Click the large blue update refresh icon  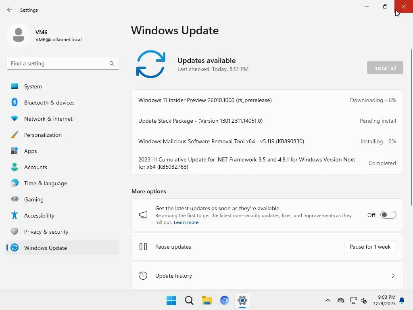tap(151, 64)
